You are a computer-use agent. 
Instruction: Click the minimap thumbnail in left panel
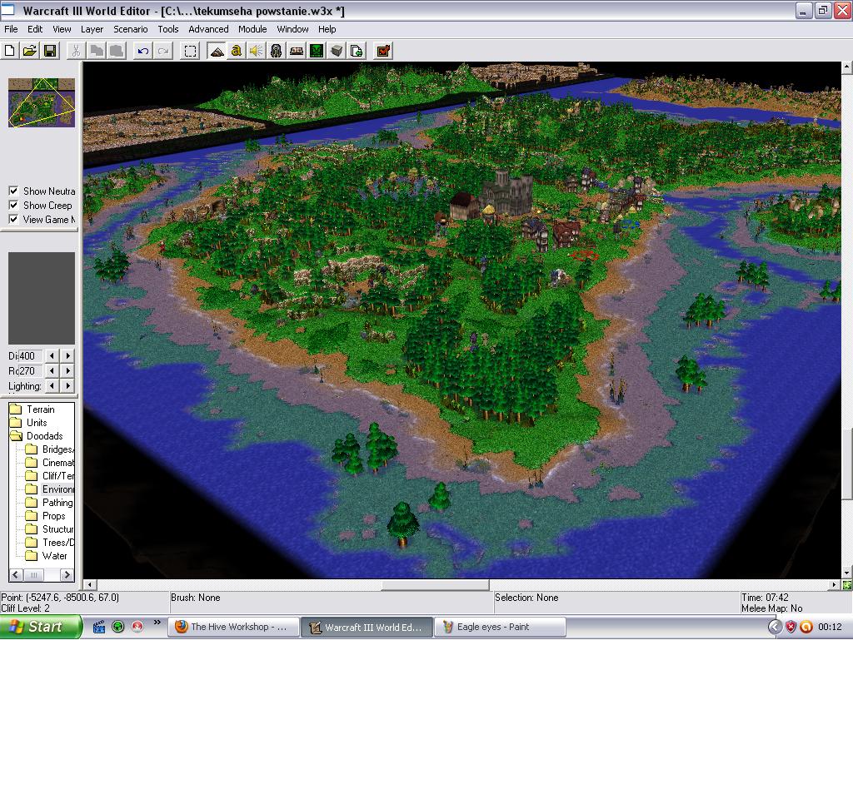[x=42, y=102]
